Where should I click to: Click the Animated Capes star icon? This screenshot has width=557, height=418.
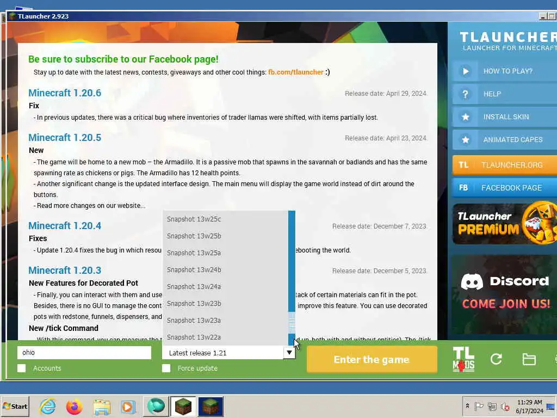[x=466, y=140]
